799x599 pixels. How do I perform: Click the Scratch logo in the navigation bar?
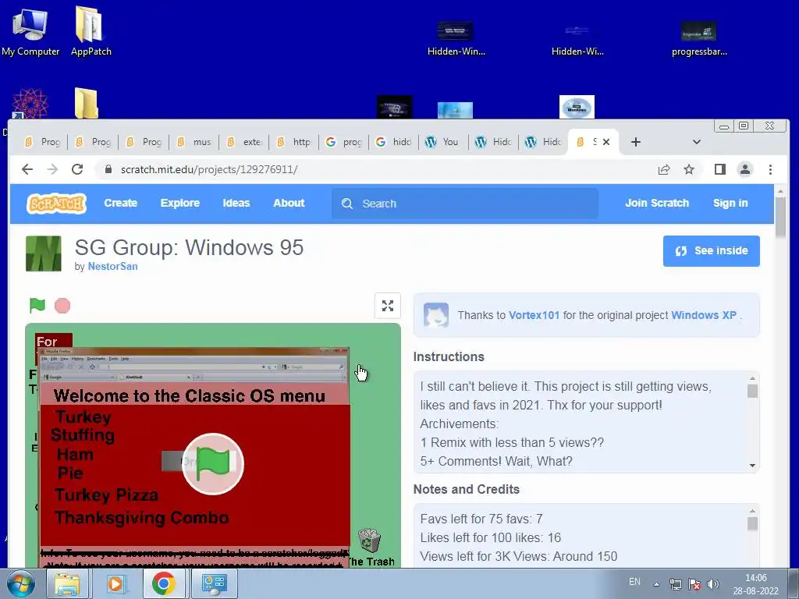(x=56, y=204)
